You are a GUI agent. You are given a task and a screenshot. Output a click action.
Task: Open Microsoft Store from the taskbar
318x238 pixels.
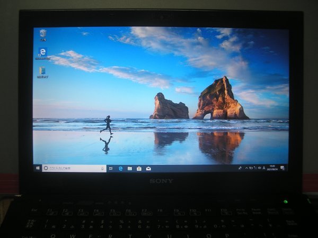click(139, 168)
